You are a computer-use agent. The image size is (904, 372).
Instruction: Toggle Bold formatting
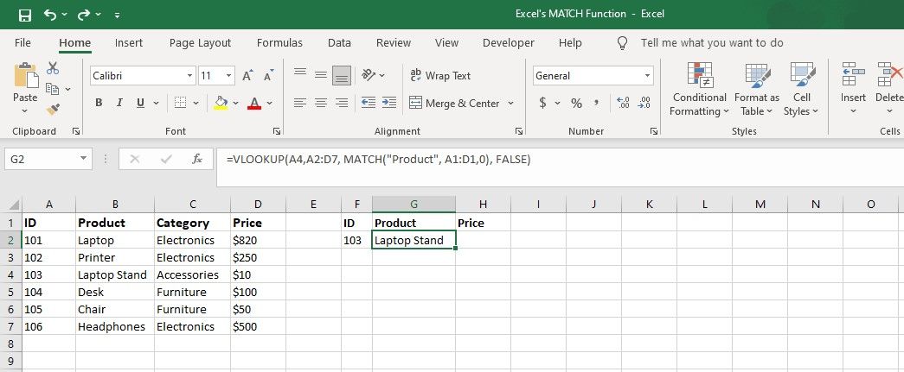click(x=99, y=103)
